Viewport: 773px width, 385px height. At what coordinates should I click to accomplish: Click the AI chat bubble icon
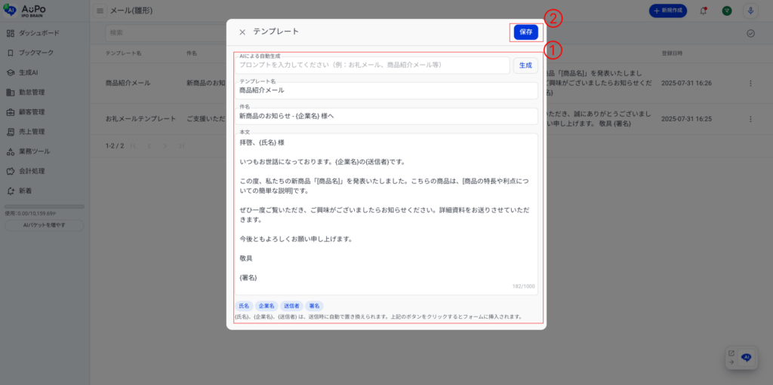click(x=746, y=358)
